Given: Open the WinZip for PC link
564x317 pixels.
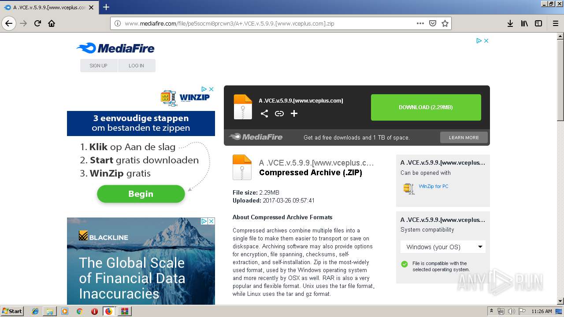Looking at the screenshot, I should pos(434,186).
